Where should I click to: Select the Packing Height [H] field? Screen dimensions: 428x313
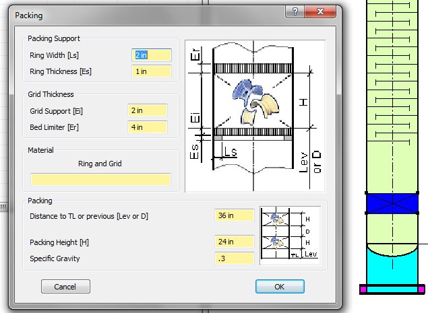[235, 242]
